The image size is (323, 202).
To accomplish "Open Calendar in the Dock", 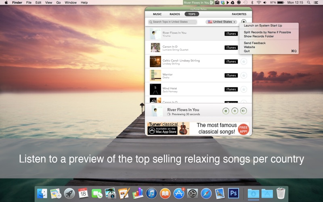I will 83,194.
